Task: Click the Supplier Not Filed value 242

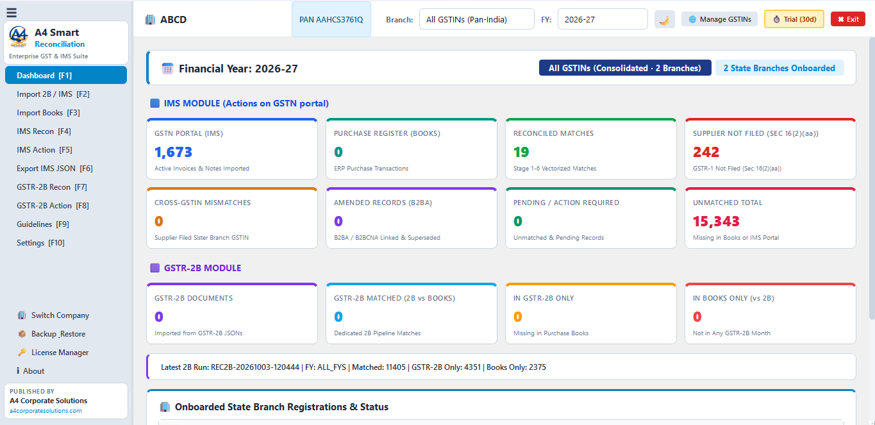Action: point(706,152)
